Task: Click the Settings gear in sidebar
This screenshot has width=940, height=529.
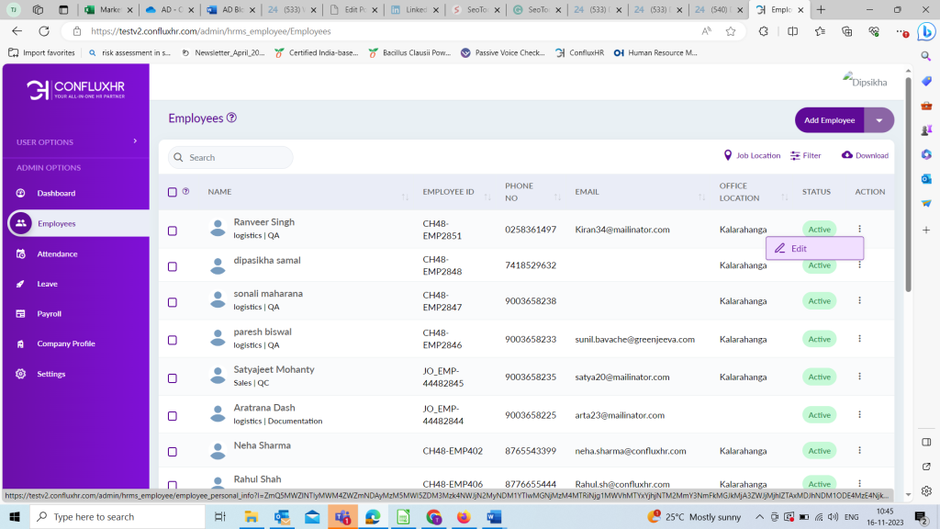Action: pyautogui.click(x=20, y=374)
